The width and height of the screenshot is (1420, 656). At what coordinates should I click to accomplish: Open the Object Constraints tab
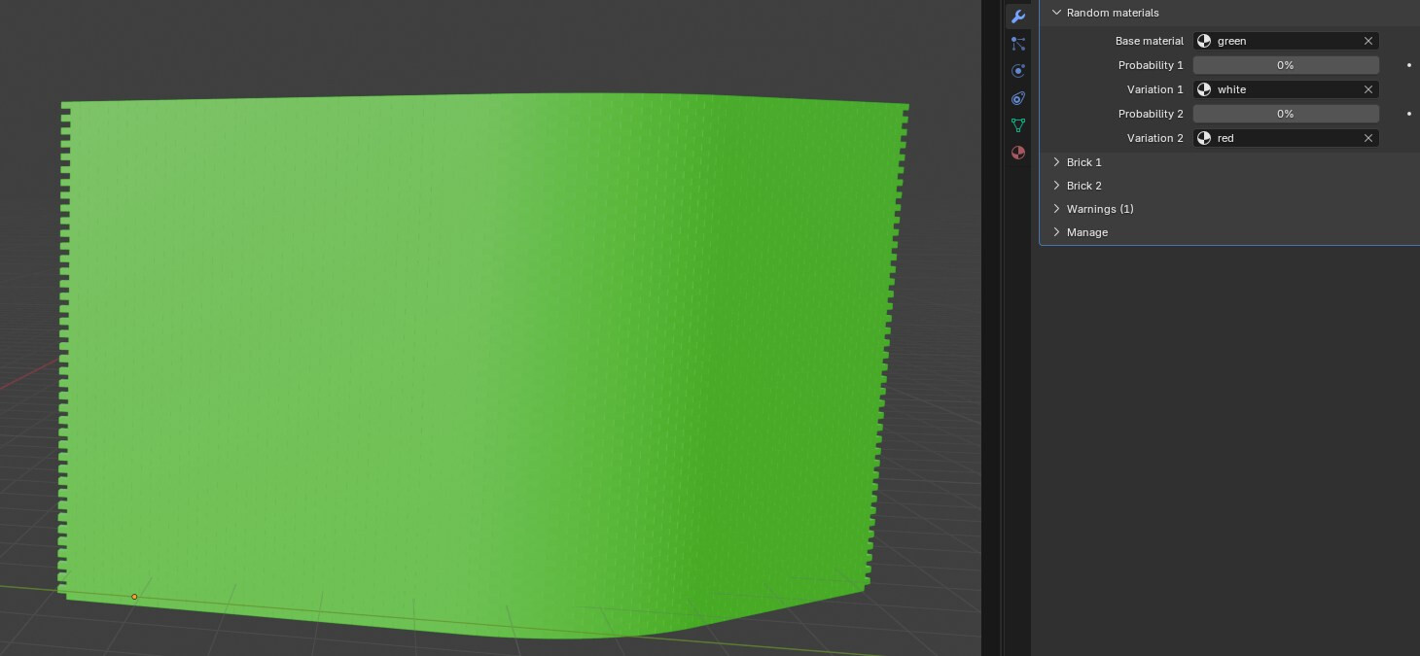pos(1018,98)
